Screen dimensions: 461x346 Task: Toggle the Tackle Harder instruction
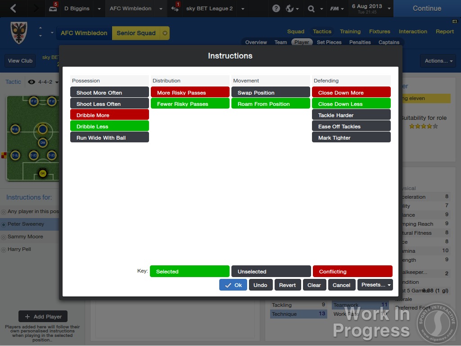[351, 115]
